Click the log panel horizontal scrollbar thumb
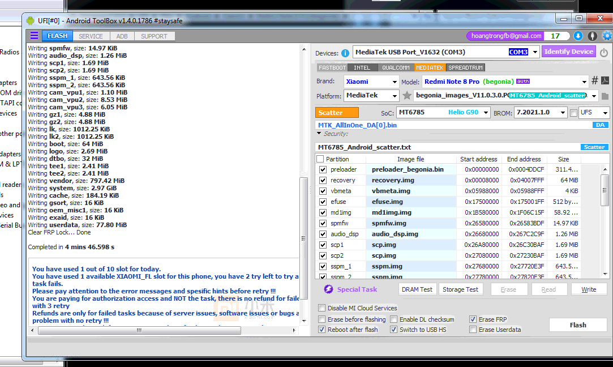The image size is (613, 367). pyautogui.click(x=139, y=330)
